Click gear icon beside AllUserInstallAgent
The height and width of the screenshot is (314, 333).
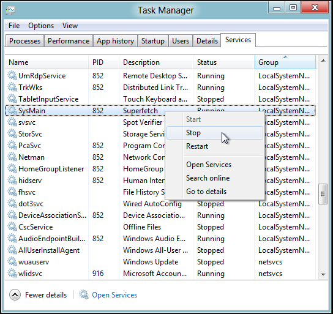point(12,250)
